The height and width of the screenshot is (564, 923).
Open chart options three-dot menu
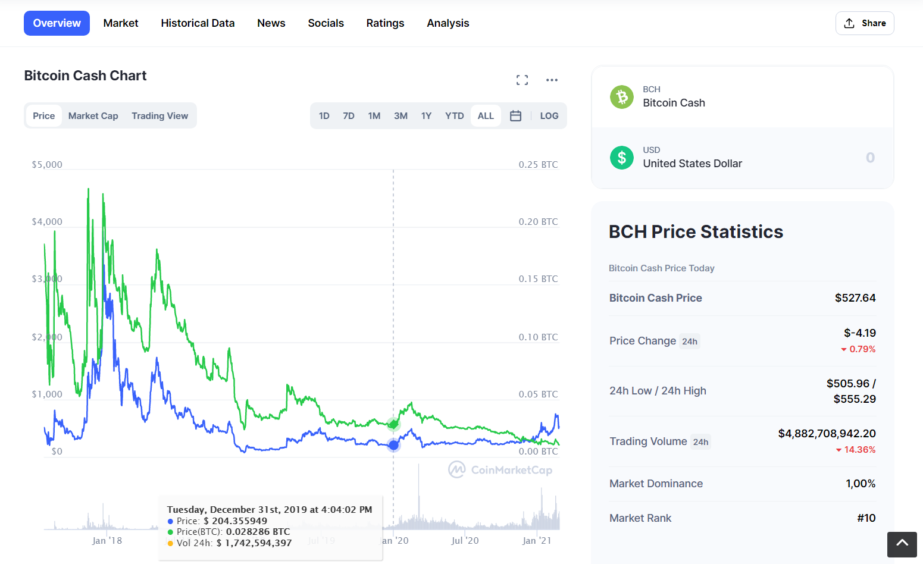[x=552, y=80]
